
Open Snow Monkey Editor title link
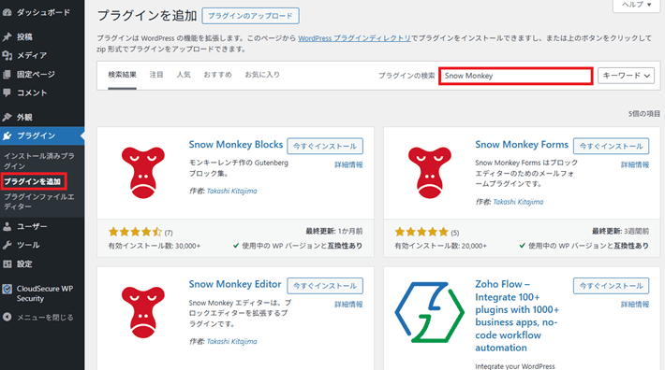tap(235, 284)
